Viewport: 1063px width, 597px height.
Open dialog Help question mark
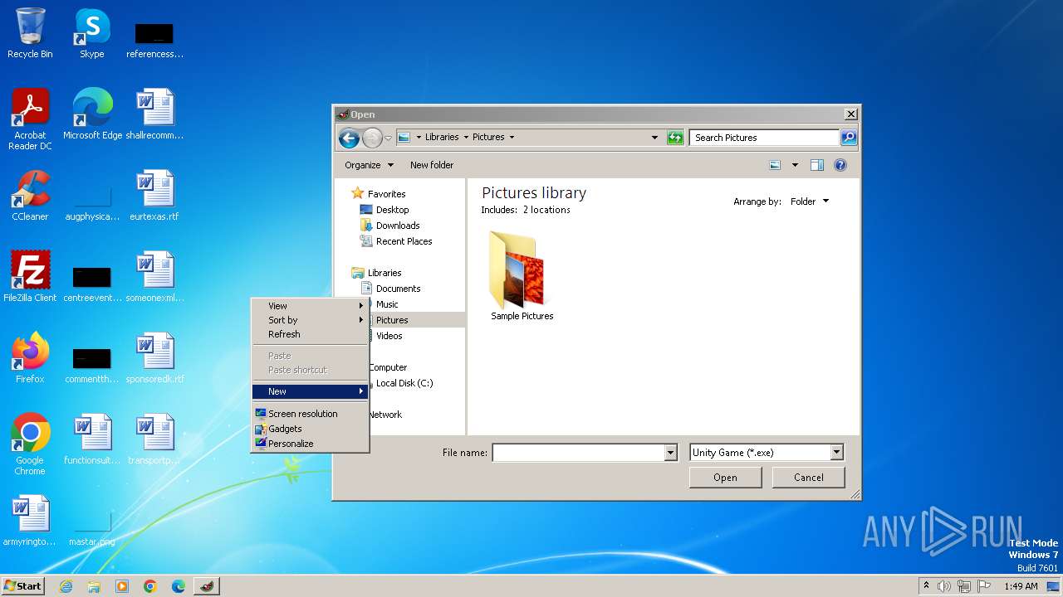click(840, 165)
